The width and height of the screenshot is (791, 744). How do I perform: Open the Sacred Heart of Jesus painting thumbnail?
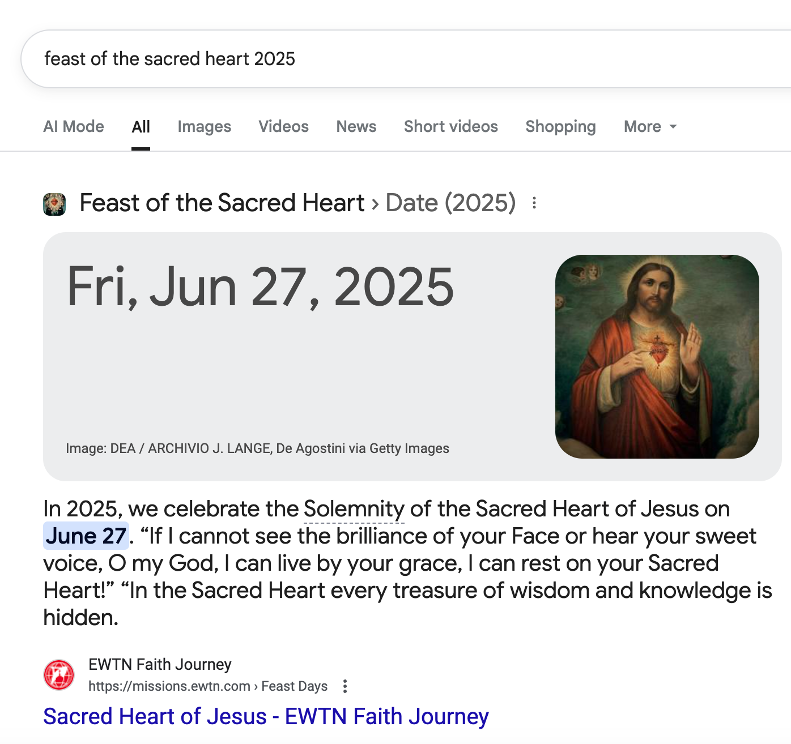coord(657,356)
